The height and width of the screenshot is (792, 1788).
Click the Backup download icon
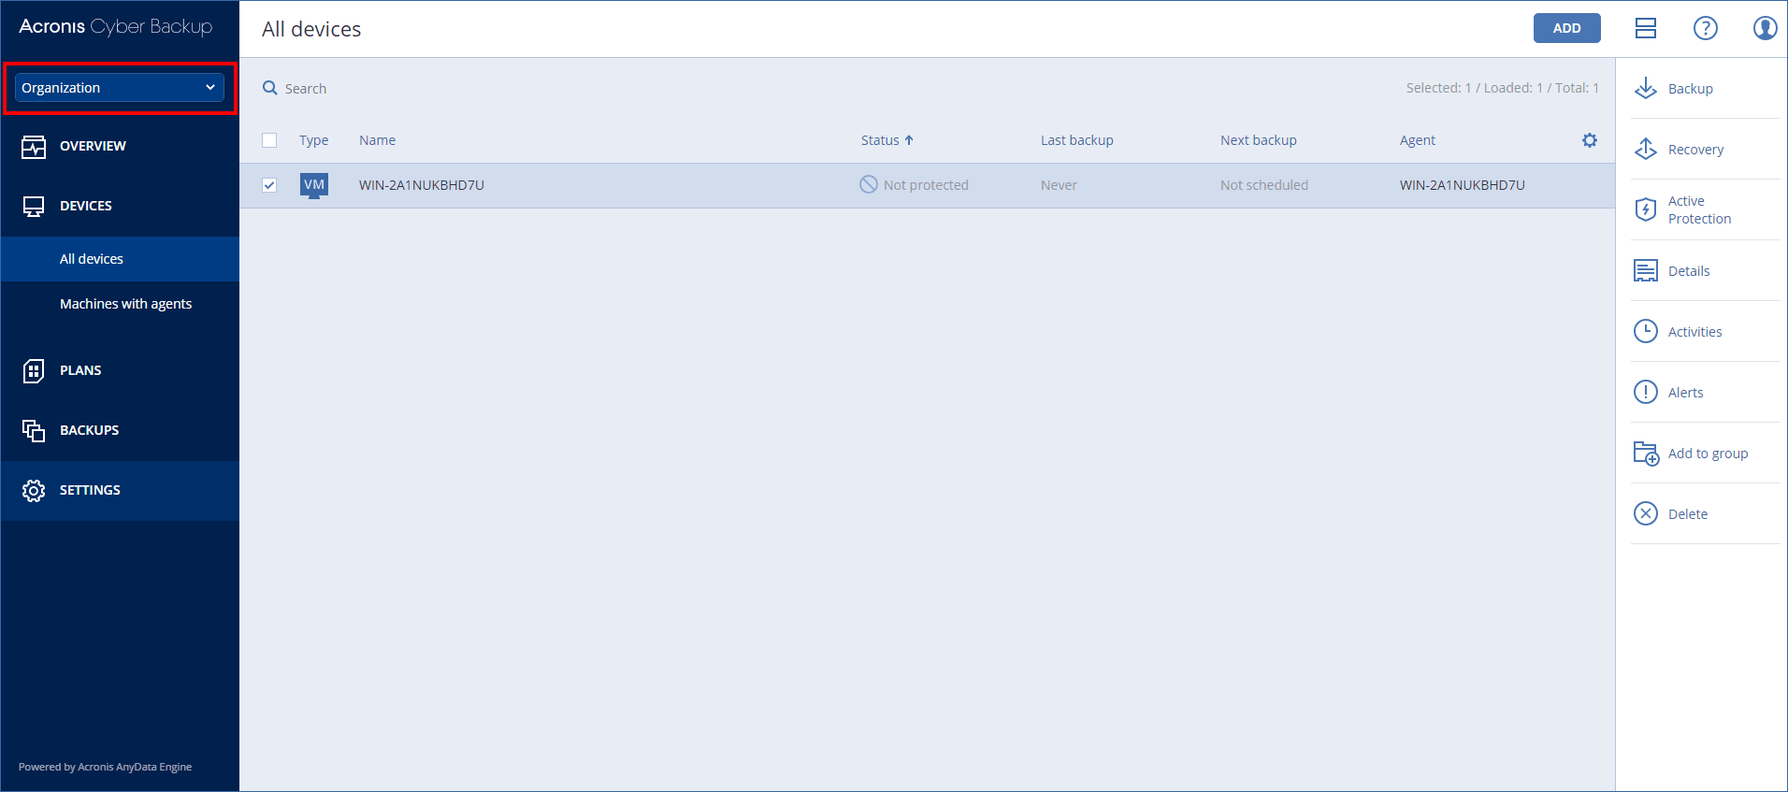pos(1646,89)
